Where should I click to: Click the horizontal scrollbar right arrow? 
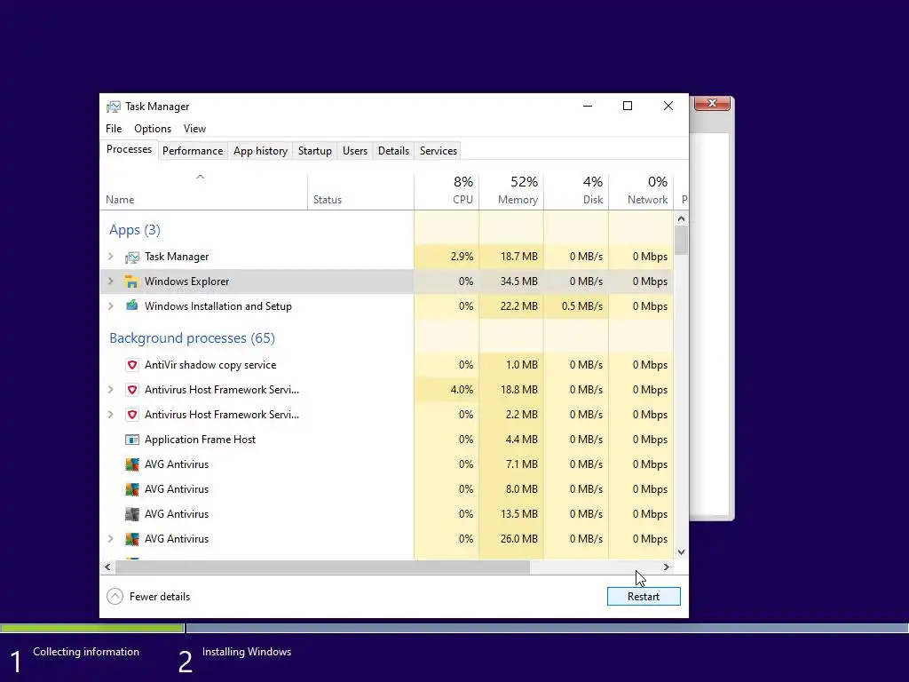click(x=667, y=567)
